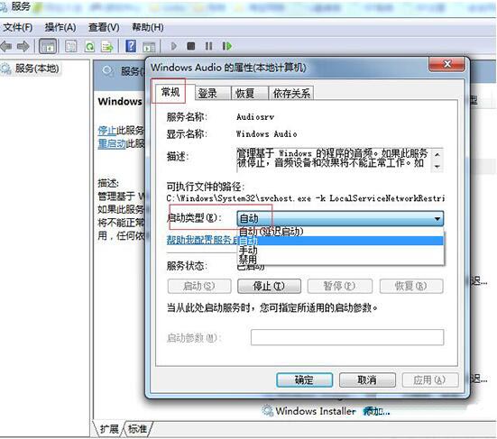Click the action pane icon beside Help
Image resolution: width=497 pixels, height=439 pixels.
pyautogui.click(x=149, y=47)
